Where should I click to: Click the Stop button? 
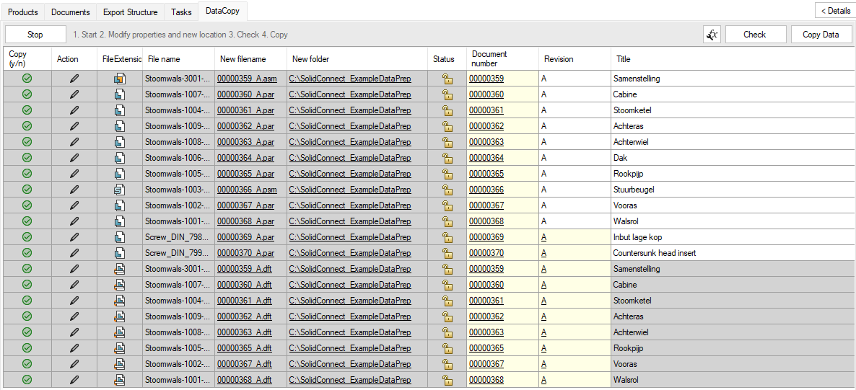pos(35,35)
